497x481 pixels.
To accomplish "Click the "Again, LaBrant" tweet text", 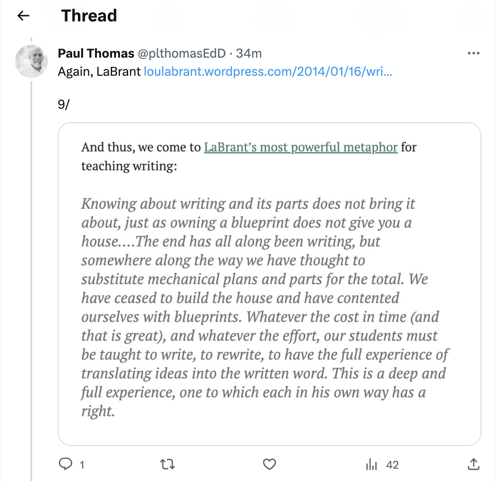I will [x=99, y=72].
